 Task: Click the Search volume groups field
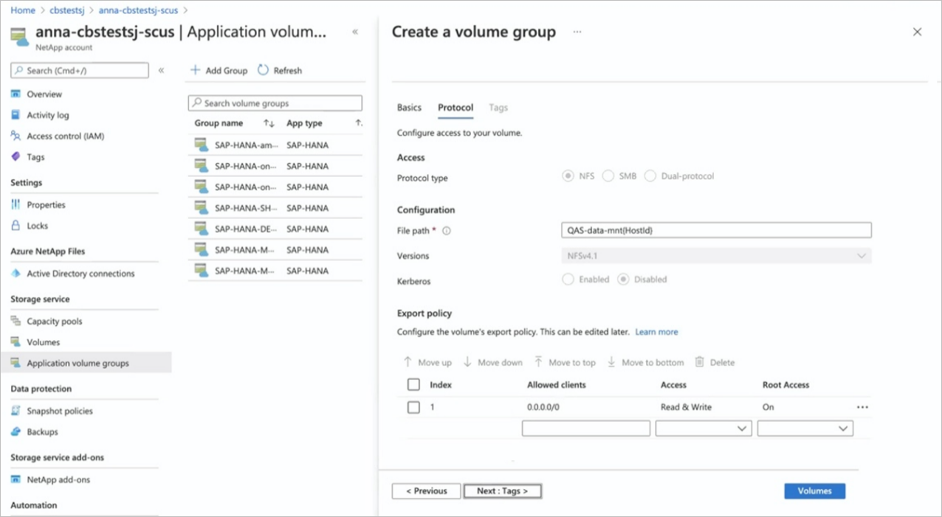pos(275,103)
